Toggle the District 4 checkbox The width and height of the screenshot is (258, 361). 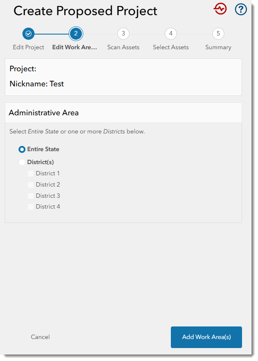(31, 207)
